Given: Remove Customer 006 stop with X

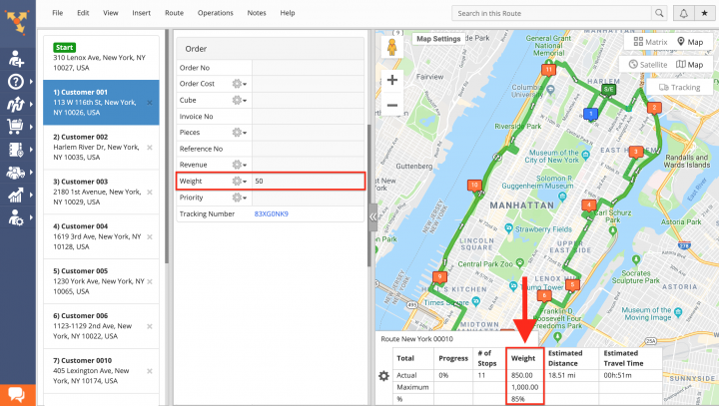Looking at the screenshot, I should pyautogui.click(x=150, y=326).
